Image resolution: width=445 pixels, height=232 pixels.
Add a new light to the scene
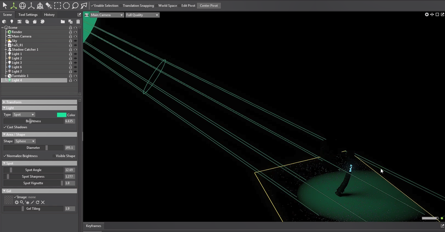pyautogui.click(x=12, y=22)
